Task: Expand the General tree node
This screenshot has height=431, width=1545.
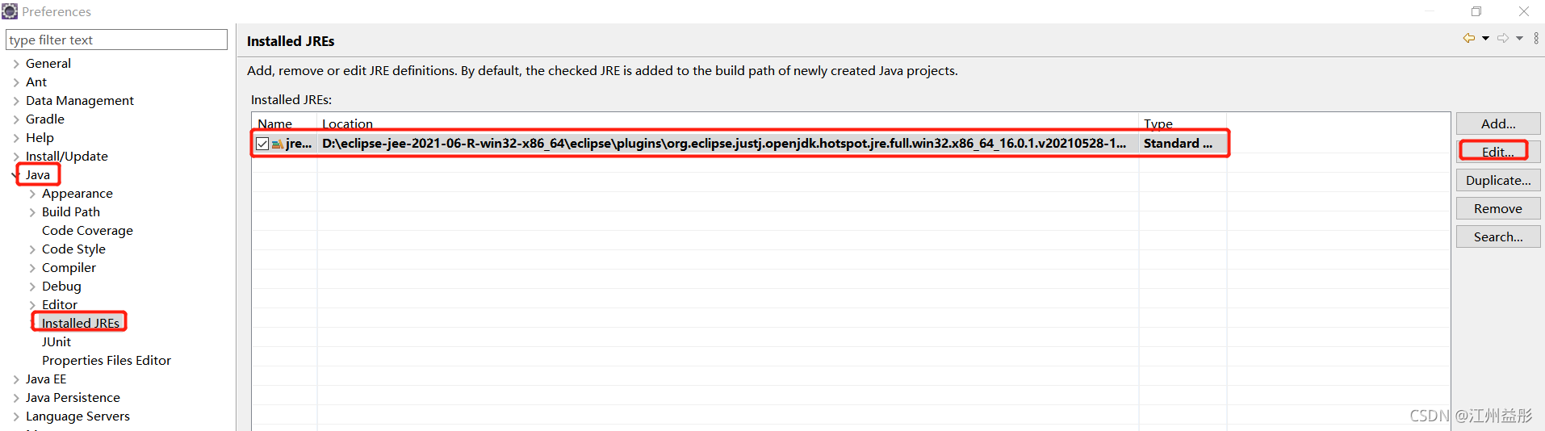Action: point(16,64)
